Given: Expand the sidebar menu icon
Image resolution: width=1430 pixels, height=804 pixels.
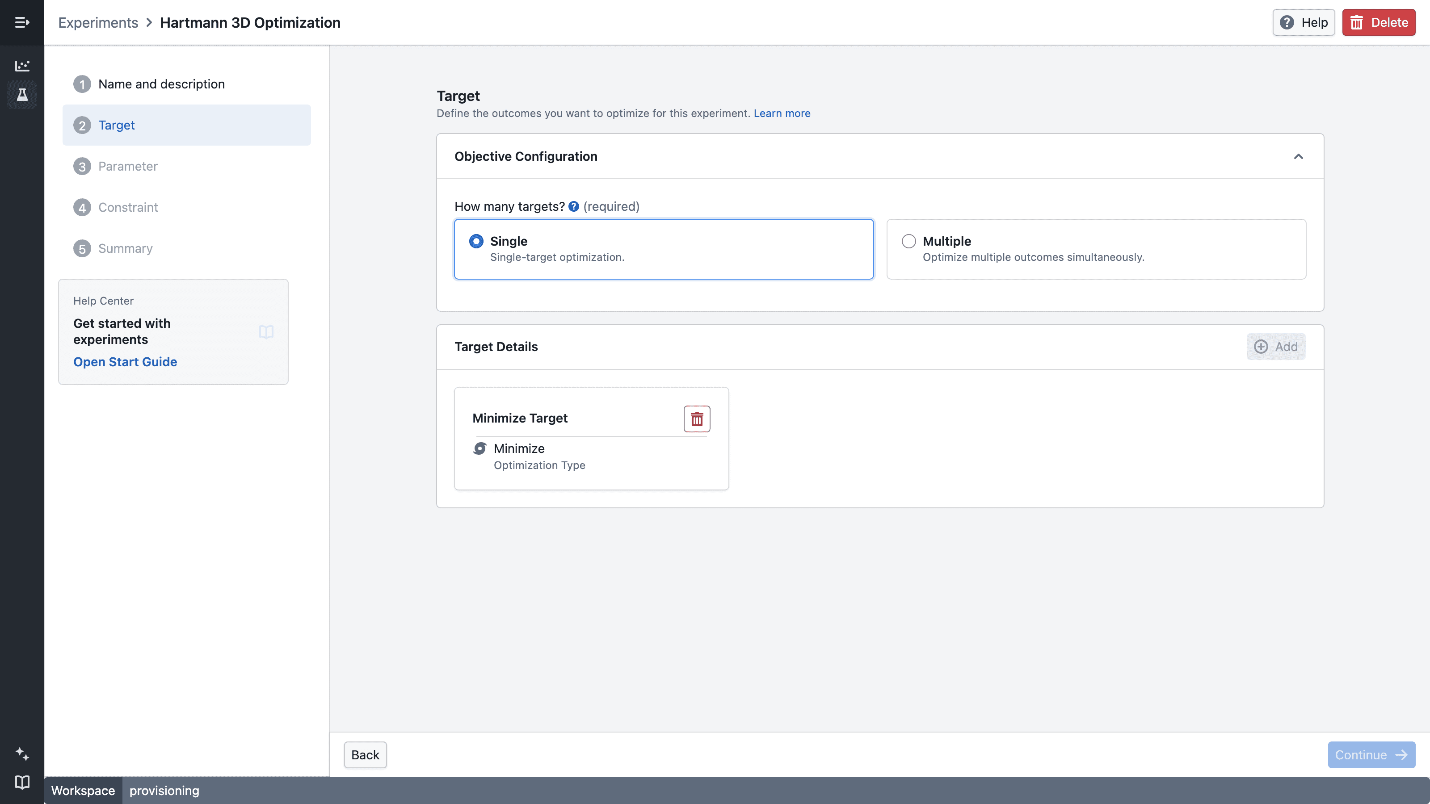Looking at the screenshot, I should pos(21,22).
